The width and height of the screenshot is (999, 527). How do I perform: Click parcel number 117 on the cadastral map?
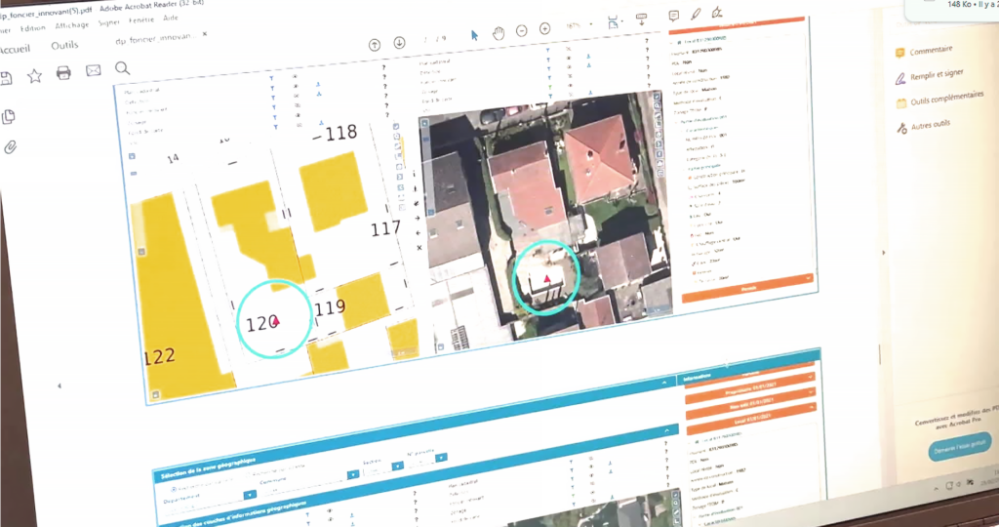coord(385,228)
